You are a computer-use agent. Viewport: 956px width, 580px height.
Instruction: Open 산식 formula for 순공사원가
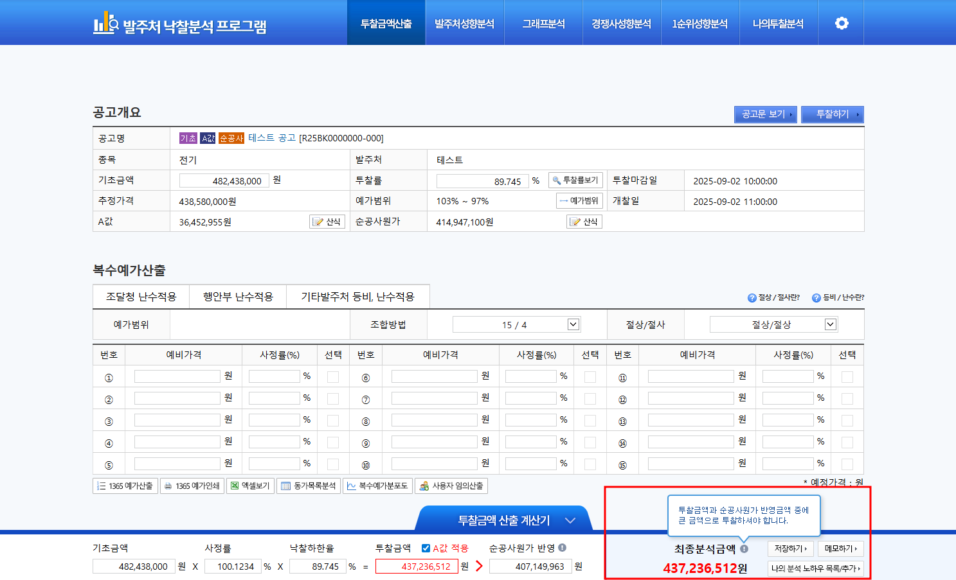pyautogui.click(x=584, y=222)
